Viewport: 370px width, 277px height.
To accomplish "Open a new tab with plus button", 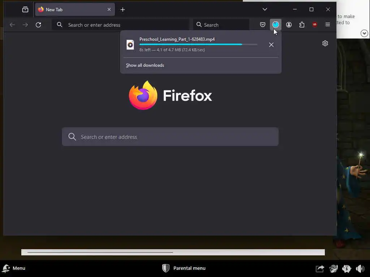I will (123, 9).
